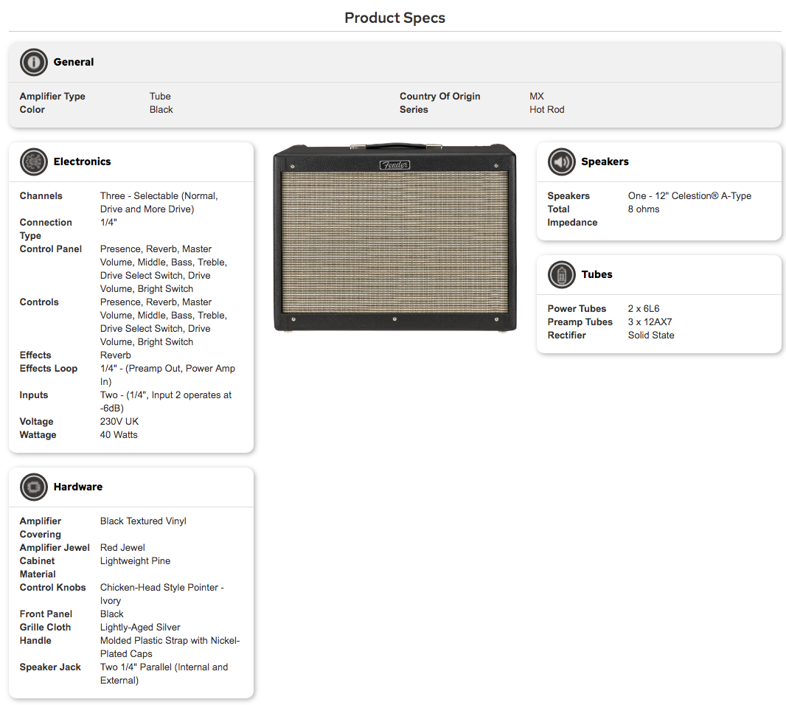Click the Fender logo on the amp

[394, 165]
